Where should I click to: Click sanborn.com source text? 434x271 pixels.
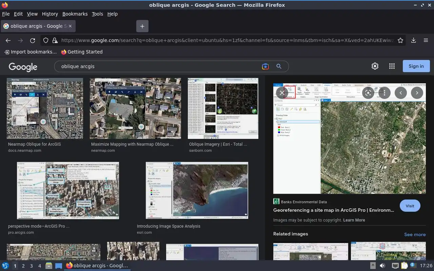[x=200, y=150]
